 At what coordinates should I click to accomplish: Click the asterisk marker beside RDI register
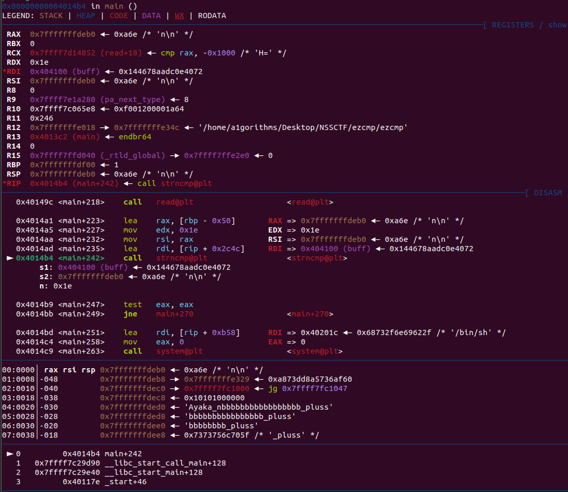[x=4, y=71]
